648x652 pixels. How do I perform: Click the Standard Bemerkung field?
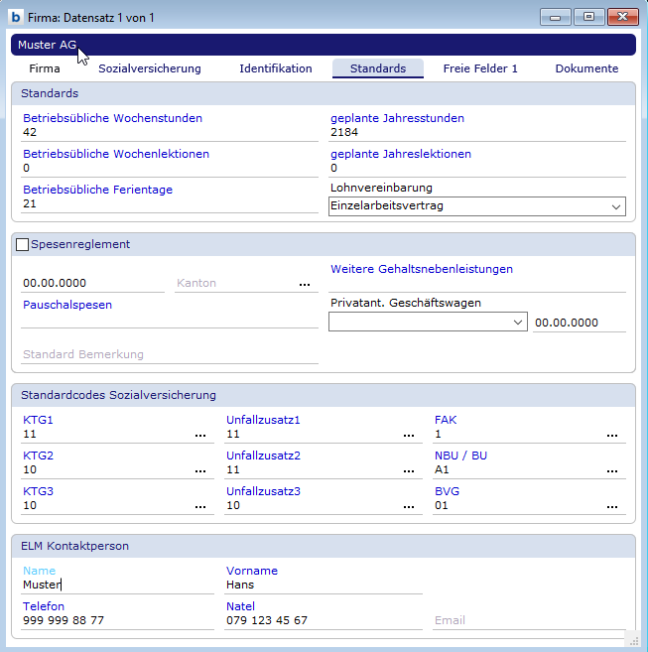(x=169, y=354)
